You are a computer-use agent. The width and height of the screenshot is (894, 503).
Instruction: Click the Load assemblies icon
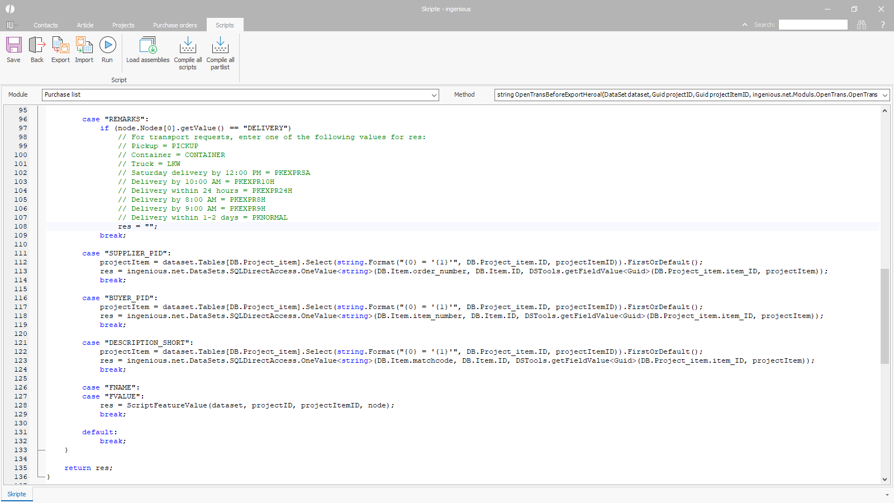(x=148, y=45)
